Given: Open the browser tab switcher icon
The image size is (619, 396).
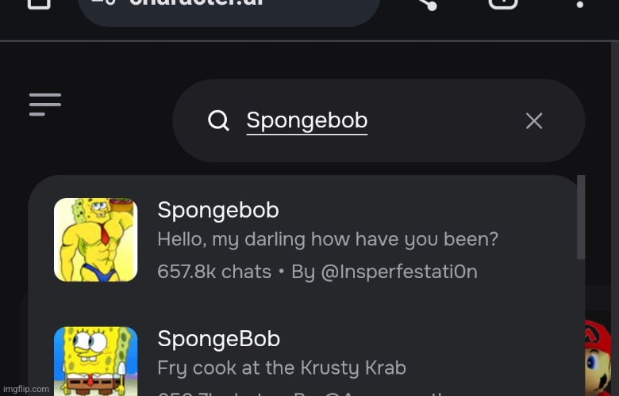Looking at the screenshot, I should point(503,3).
